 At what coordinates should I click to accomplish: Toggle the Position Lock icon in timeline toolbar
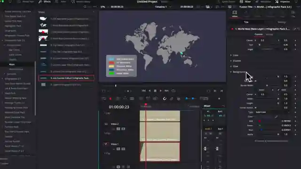(179, 99)
